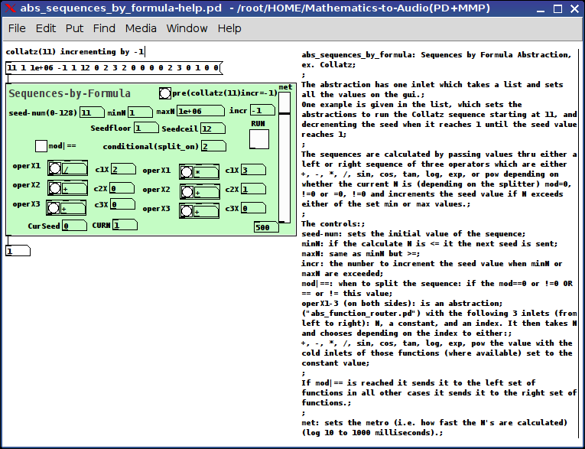Select left c3X number box showing 0
The image size is (585, 449).
[x=122, y=204]
